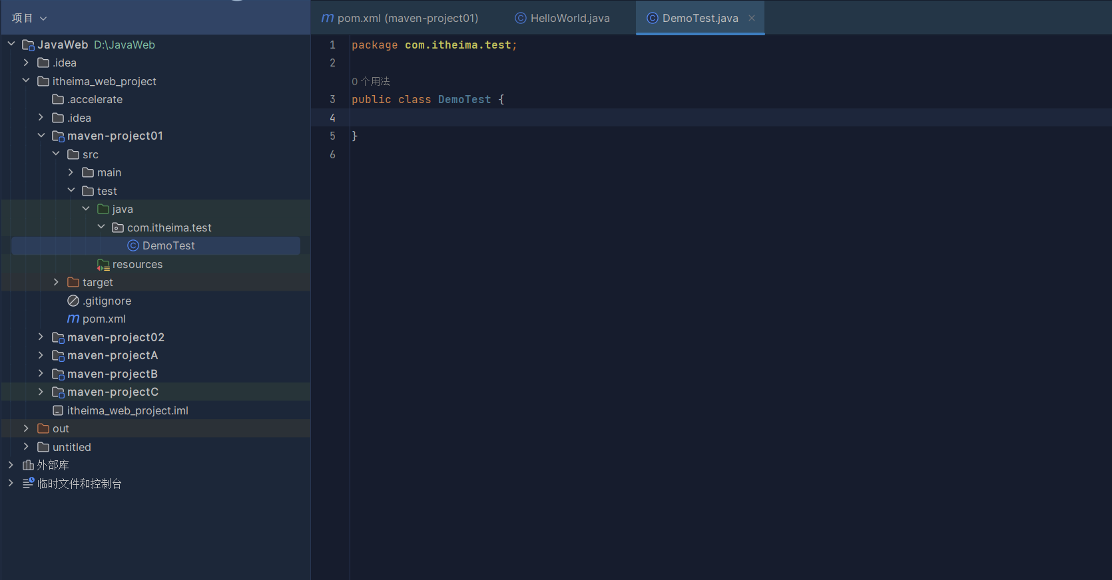The height and width of the screenshot is (580, 1112).
Task: Open the 项目 view dropdown
Action: pos(29,18)
